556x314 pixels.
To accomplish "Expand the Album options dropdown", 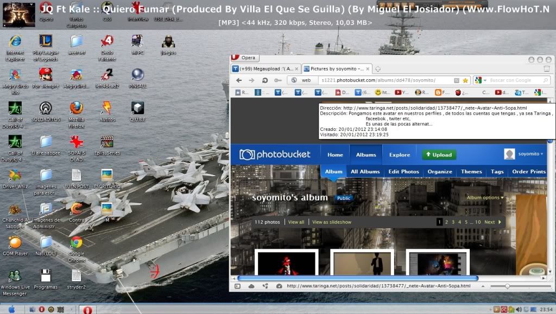I will 485,198.
